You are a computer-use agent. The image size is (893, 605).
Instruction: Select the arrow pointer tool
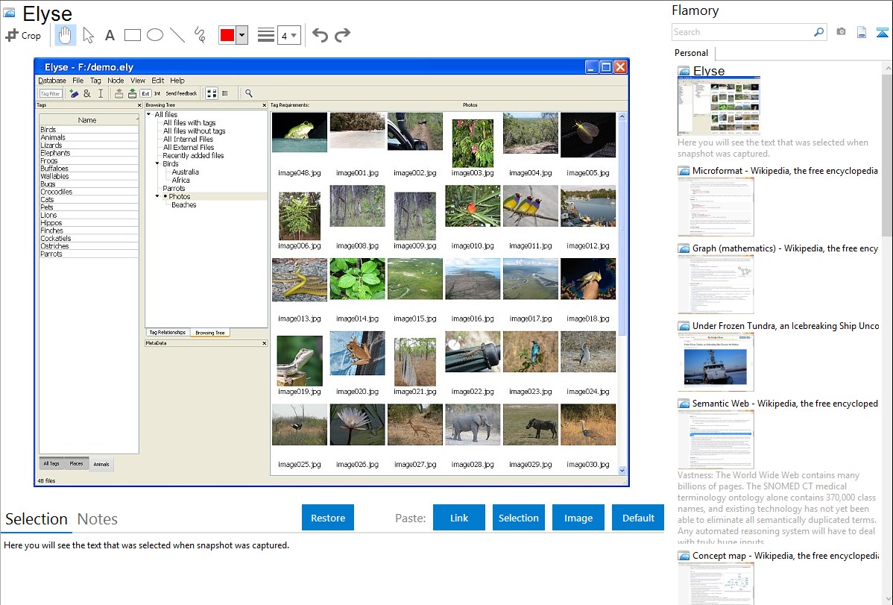click(88, 35)
